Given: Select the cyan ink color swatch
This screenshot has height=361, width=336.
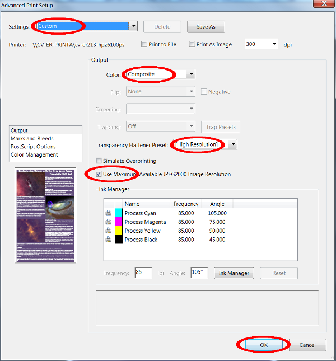Looking at the screenshot, I should [118, 213].
